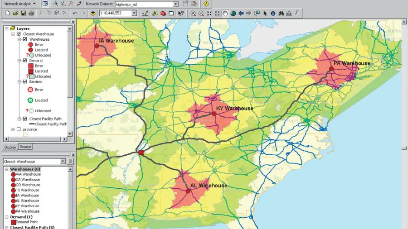The width and height of the screenshot is (408, 229).
Task: Show the Network Analyst window icon
Action: pos(45,4)
